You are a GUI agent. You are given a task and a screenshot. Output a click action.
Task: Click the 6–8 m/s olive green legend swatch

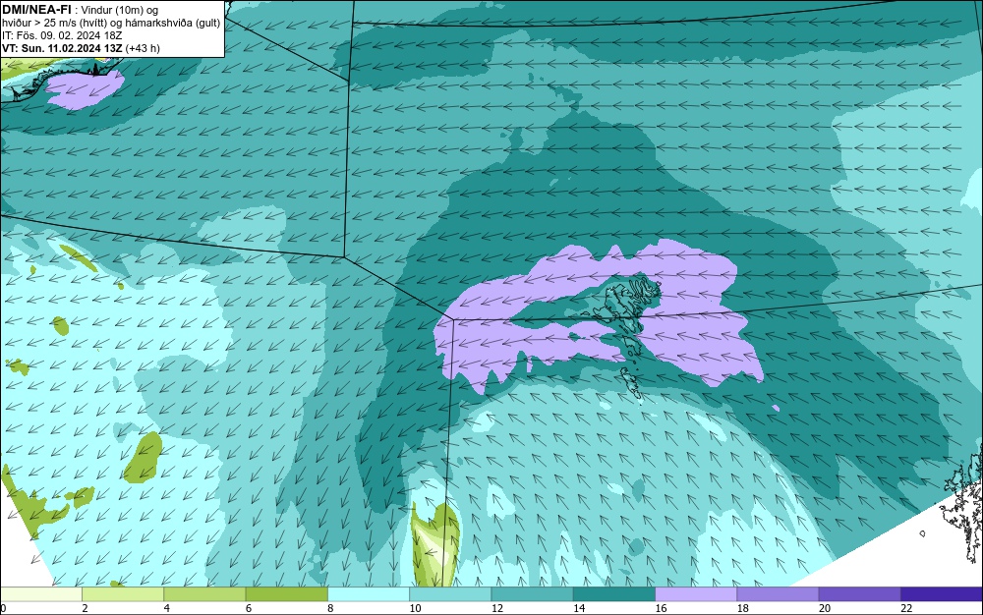point(286,593)
